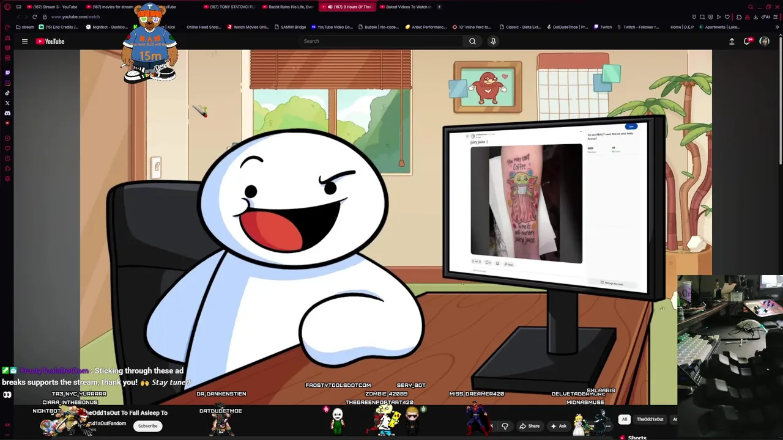Click the heart bookmark icon in address bar
The height and width of the screenshot is (440, 783).
tap(727, 16)
